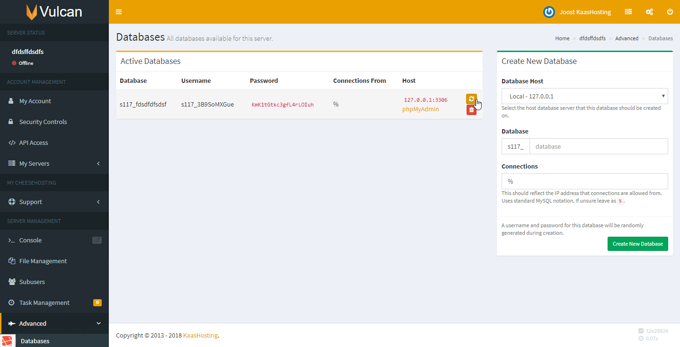Open Task Management in sidebar

point(44,303)
